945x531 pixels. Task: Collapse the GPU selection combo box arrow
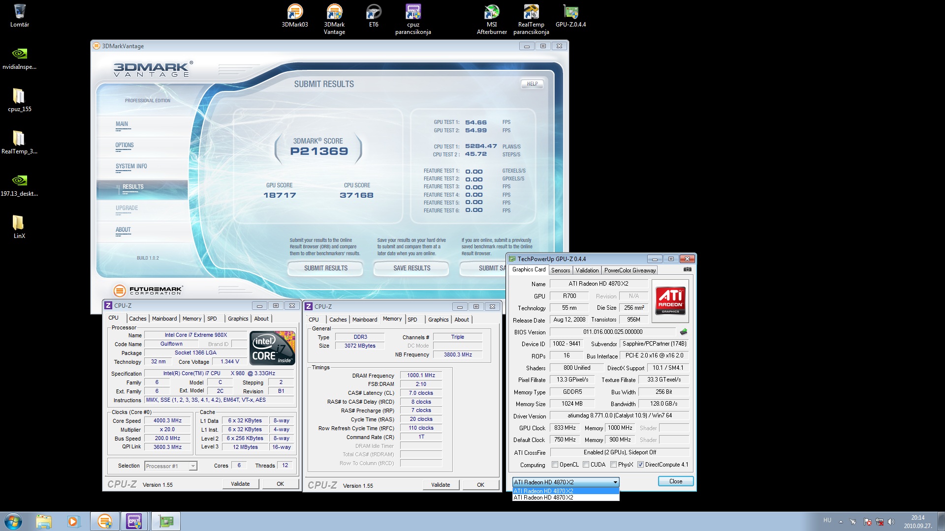[615, 482]
